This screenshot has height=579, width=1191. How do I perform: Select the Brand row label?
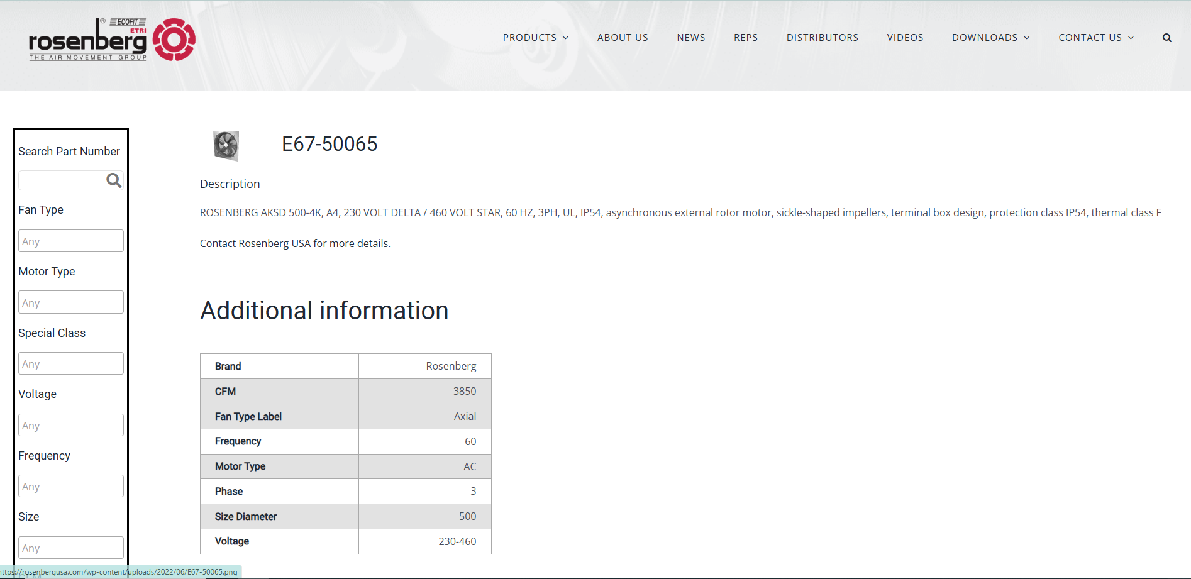(x=228, y=367)
